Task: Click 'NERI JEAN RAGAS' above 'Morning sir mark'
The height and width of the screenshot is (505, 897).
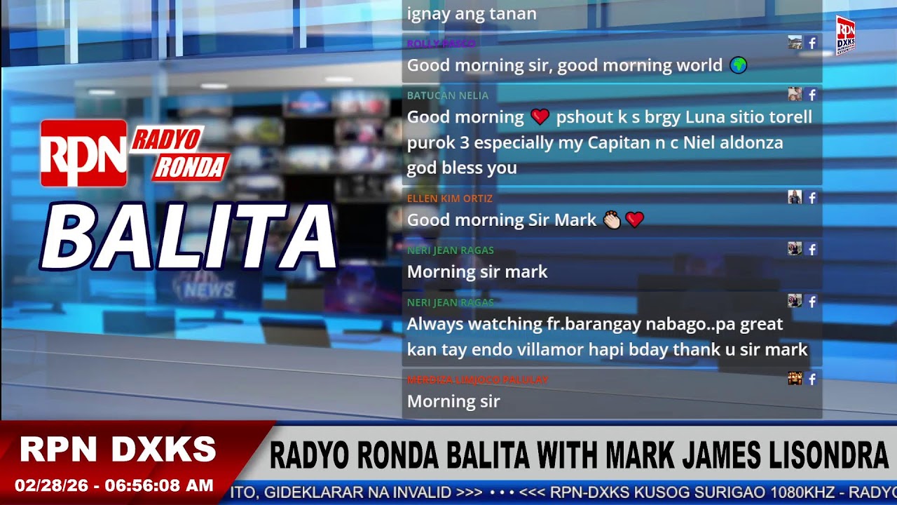Action: [451, 250]
